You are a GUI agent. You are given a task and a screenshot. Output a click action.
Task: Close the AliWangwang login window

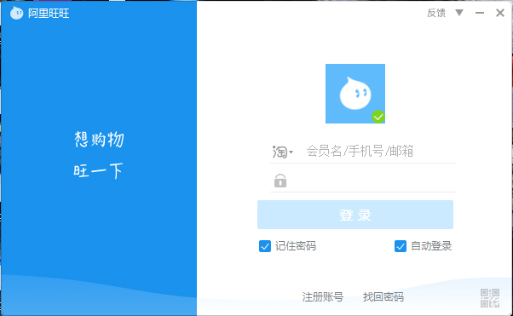click(500, 13)
